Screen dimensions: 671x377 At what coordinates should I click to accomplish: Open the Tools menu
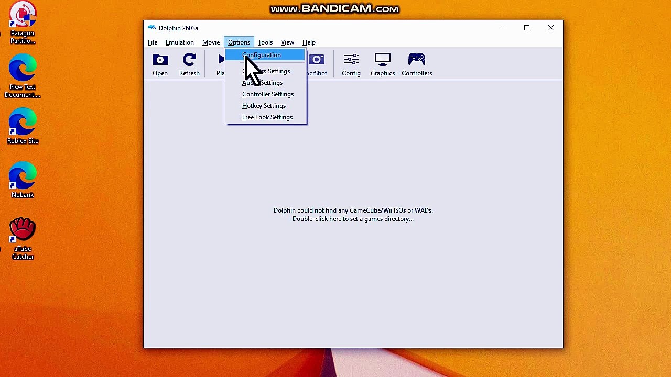(265, 42)
